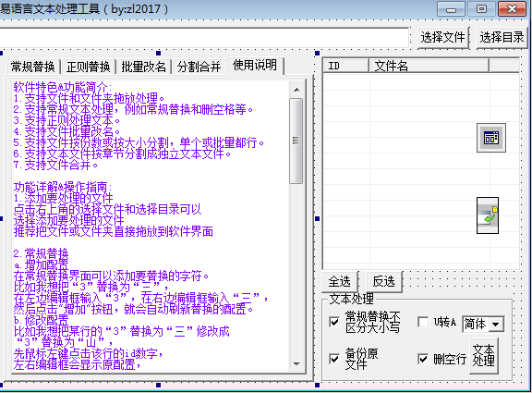Click the help text vertical scrollbar thumb

pos(296,141)
